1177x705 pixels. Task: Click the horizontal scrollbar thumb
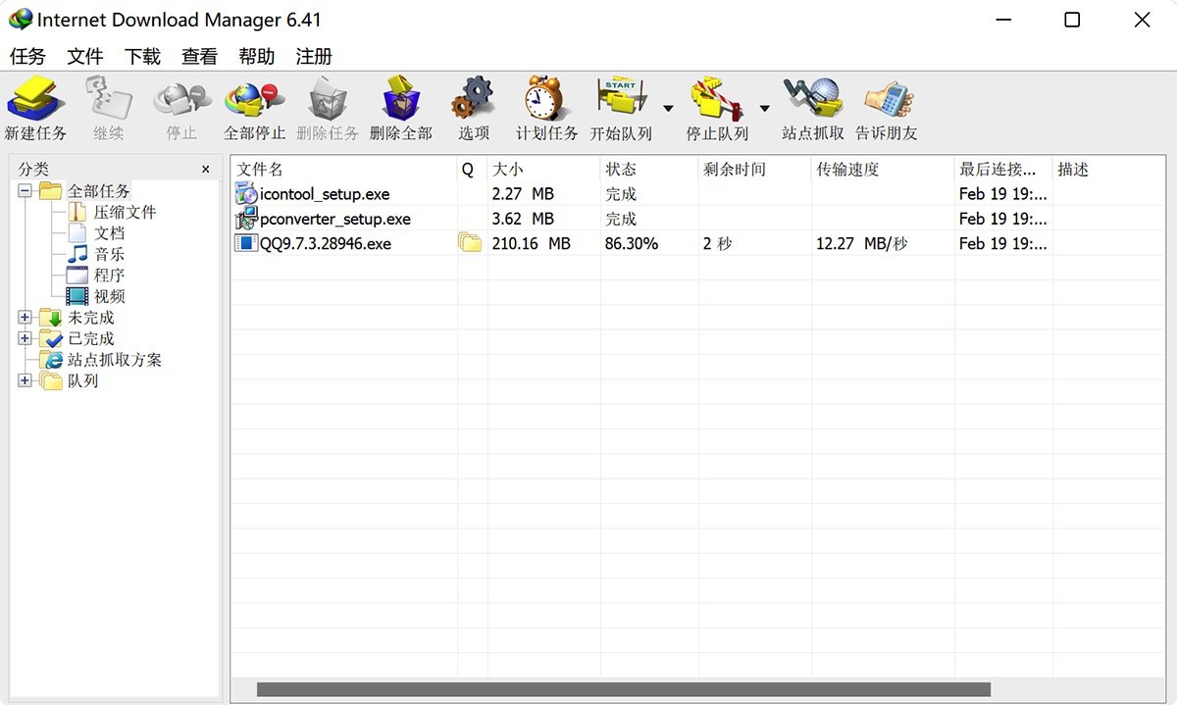(x=624, y=689)
